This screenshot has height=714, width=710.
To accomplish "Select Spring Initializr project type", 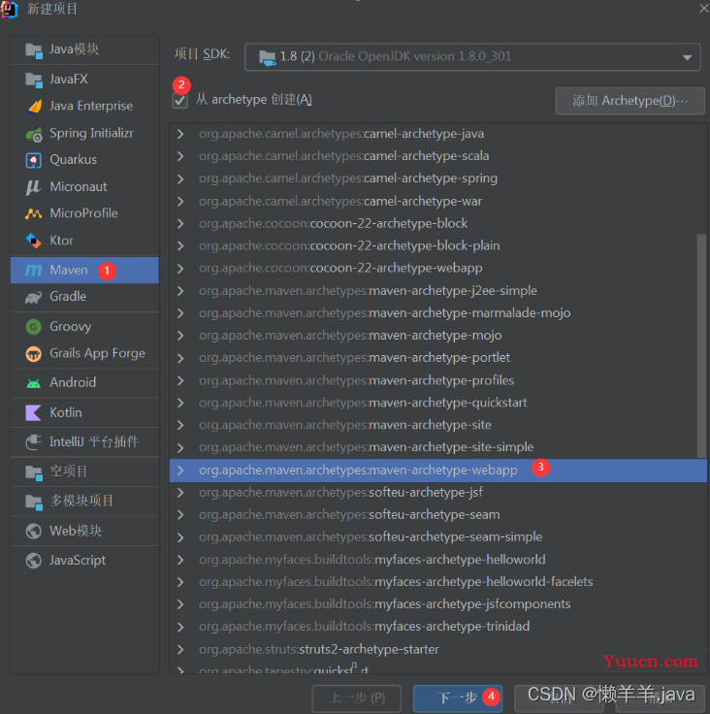I will click(84, 134).
